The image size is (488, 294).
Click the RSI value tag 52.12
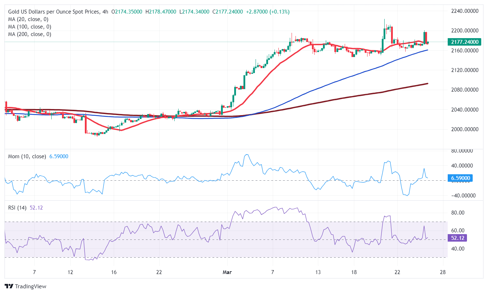pos(458,238)
